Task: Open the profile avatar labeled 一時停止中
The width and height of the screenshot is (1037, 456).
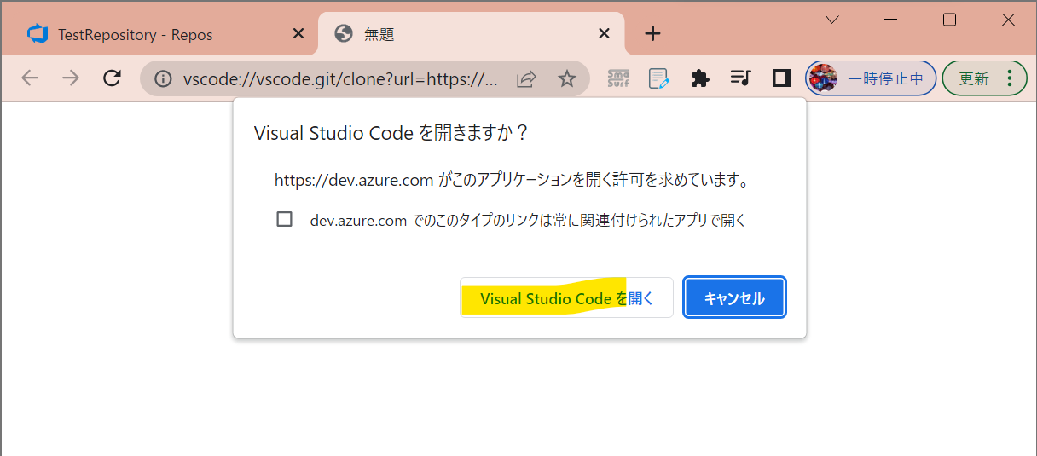Action: [871, 78]
